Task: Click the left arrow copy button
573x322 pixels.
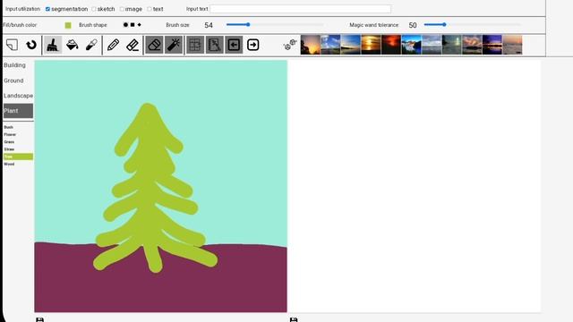Action: click(x=234, y=45)
